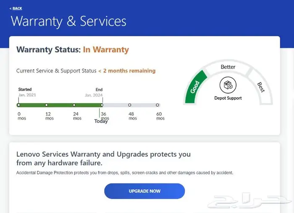Click the Started Jan. 2021 label
294x213 pixels.
27,92
